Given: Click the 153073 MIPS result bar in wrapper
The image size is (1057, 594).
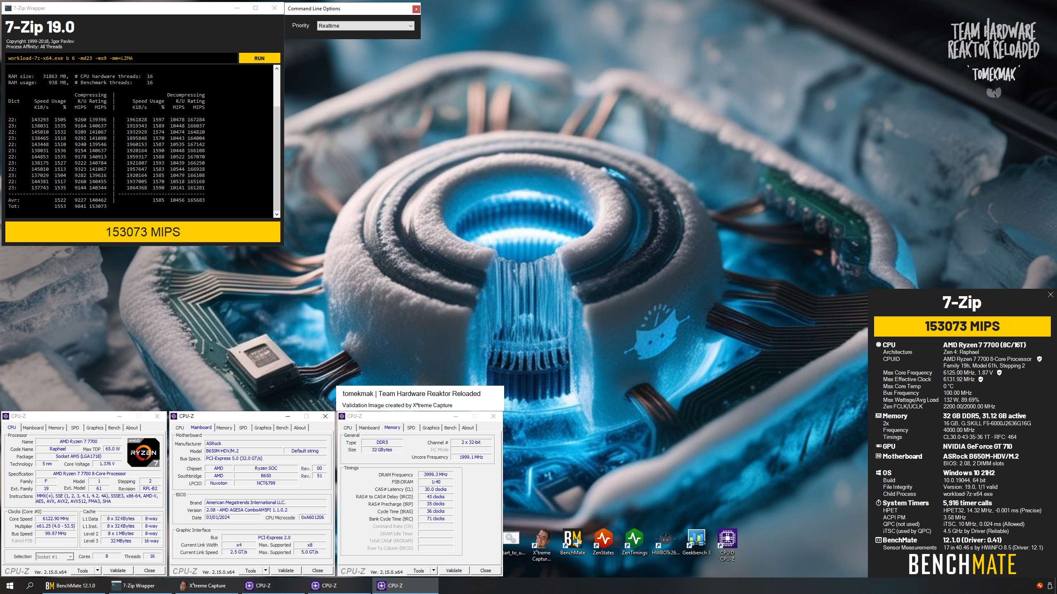Looking at the screenshot, I should tap(143, 232).
